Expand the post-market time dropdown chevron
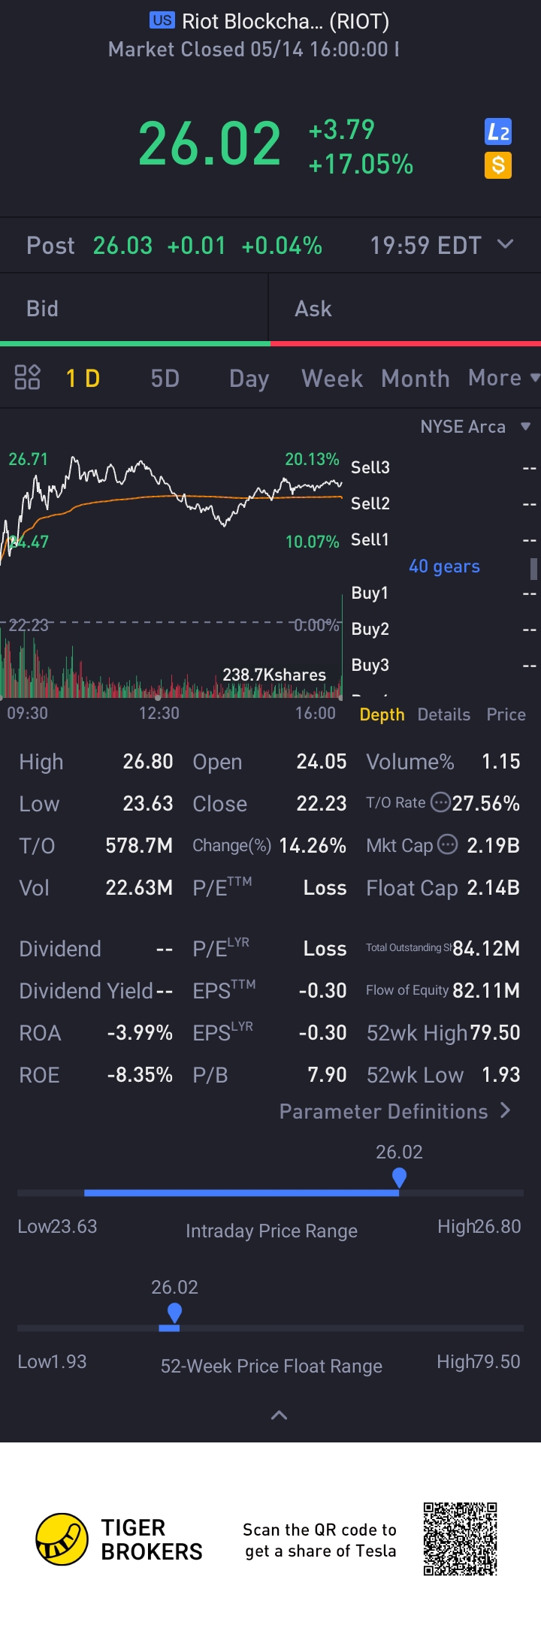 [506, 244]
